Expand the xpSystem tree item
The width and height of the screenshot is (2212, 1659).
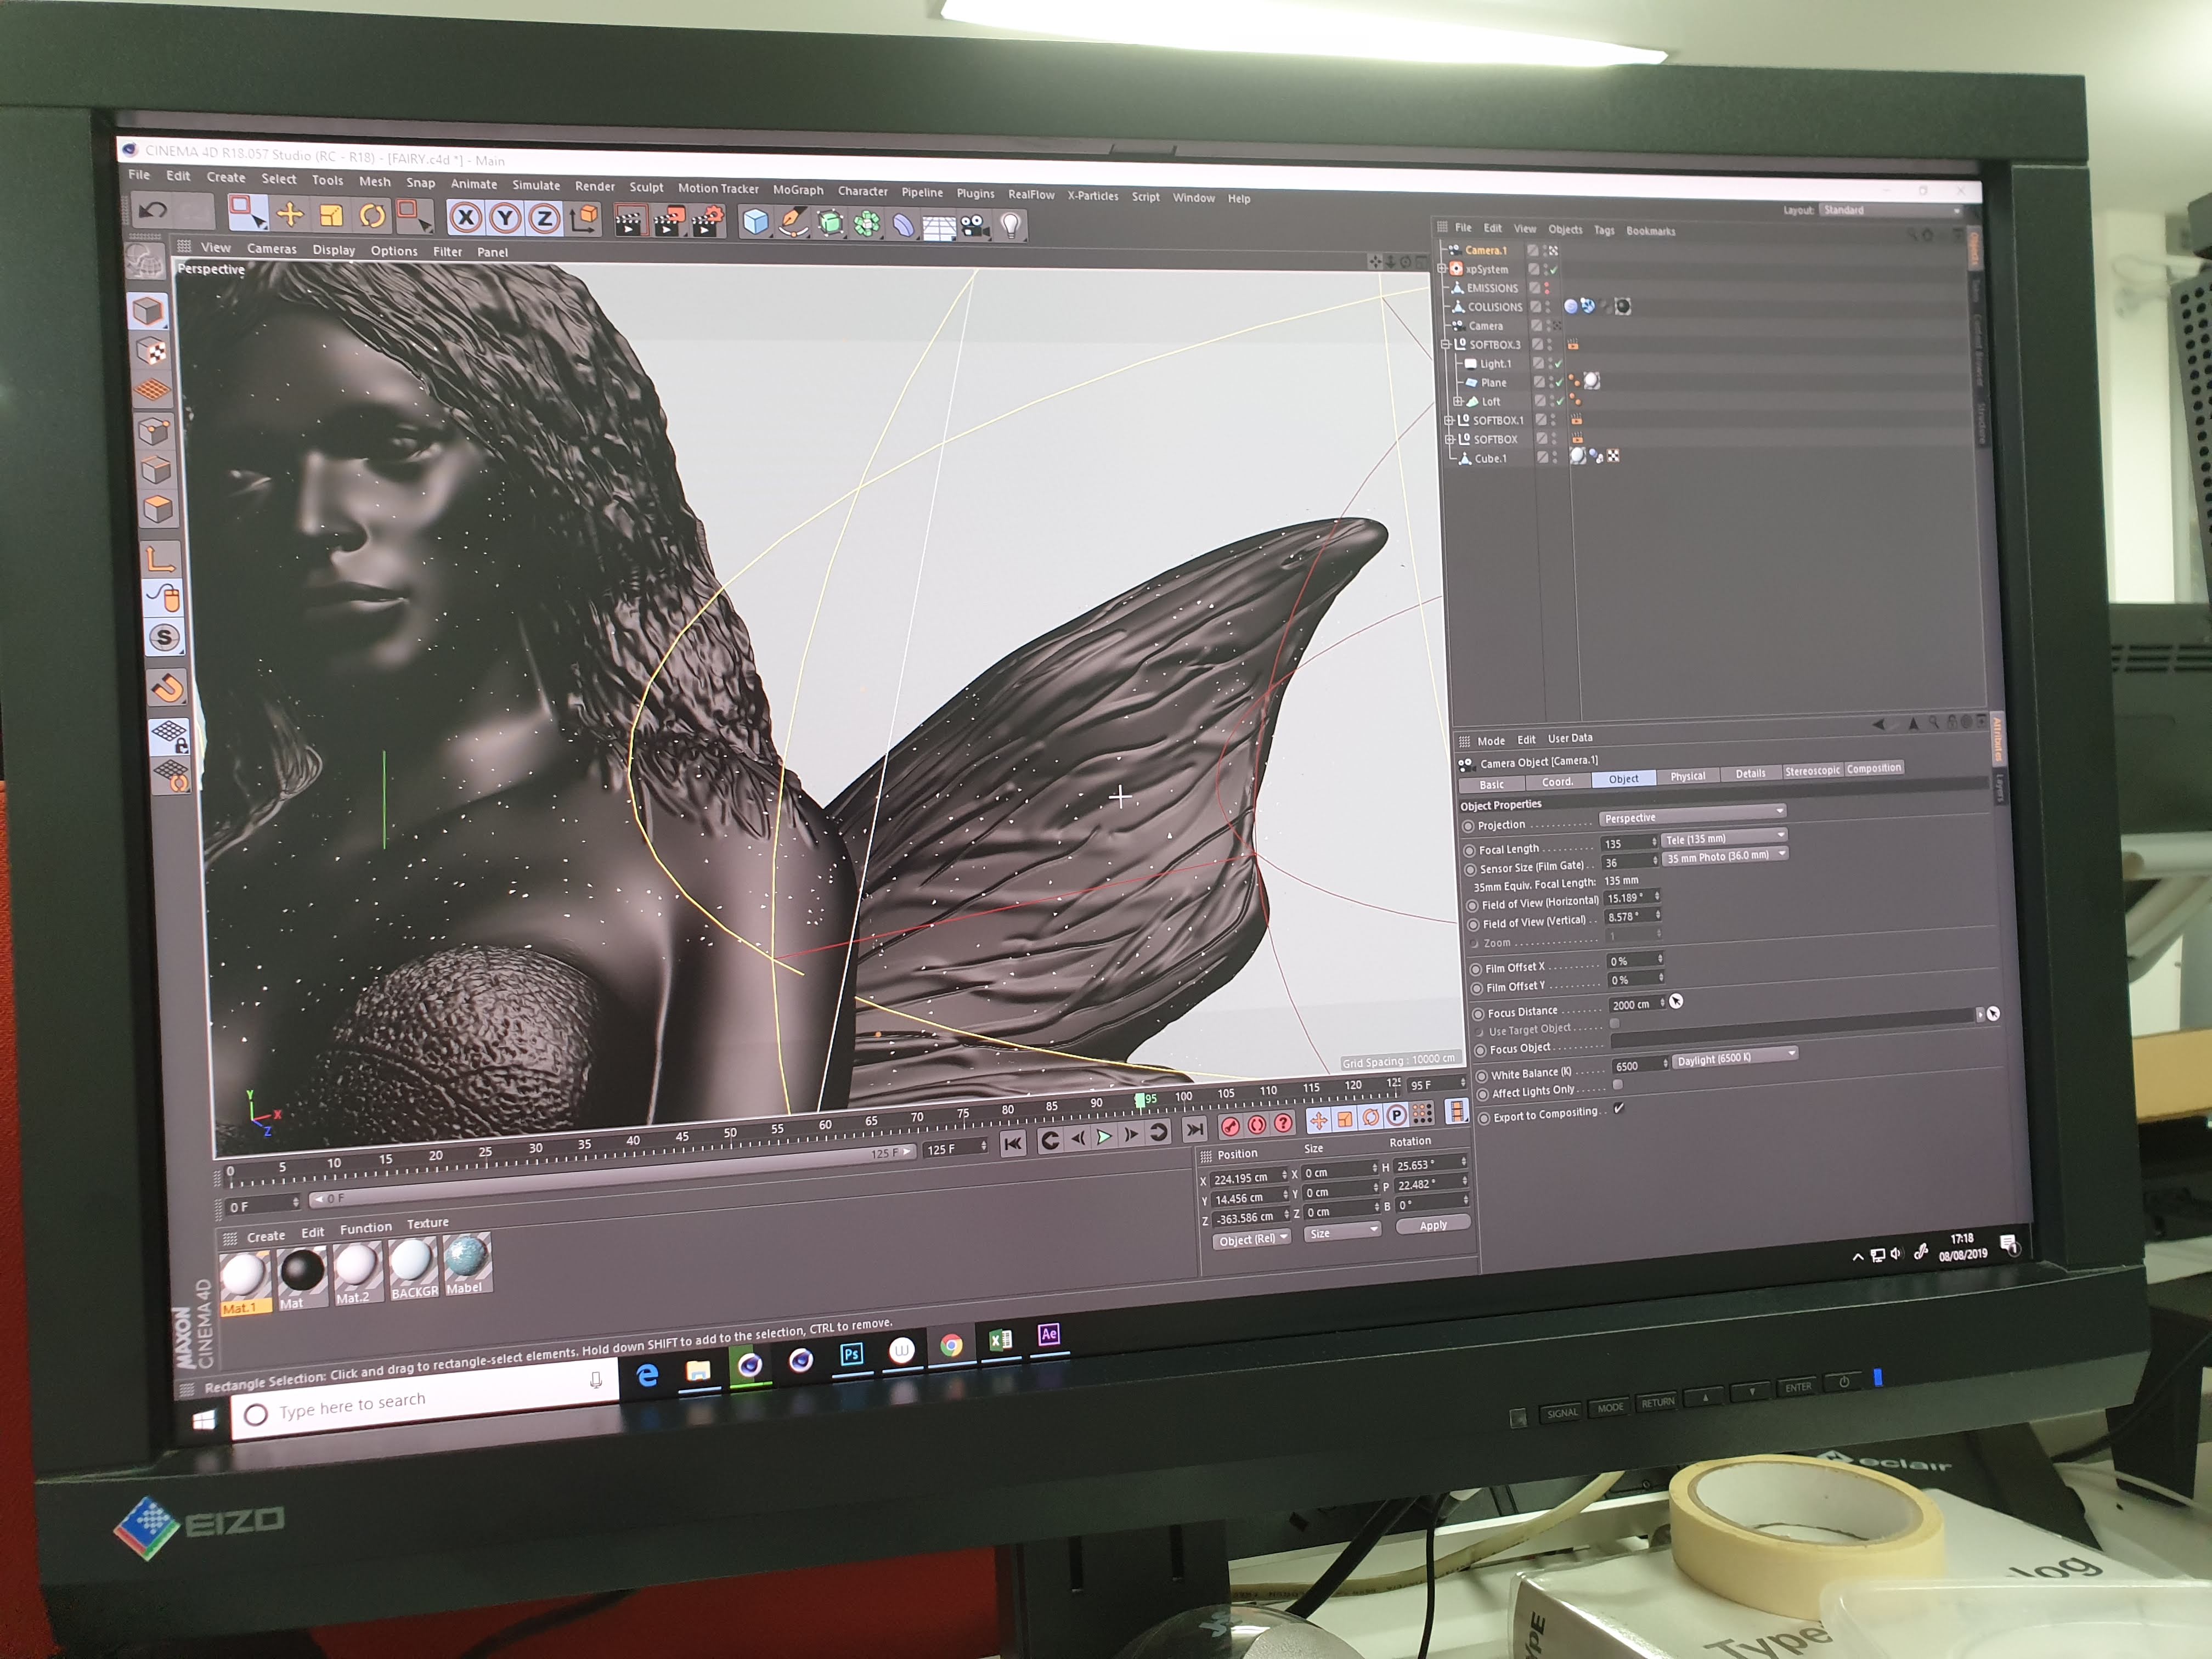1441,269
